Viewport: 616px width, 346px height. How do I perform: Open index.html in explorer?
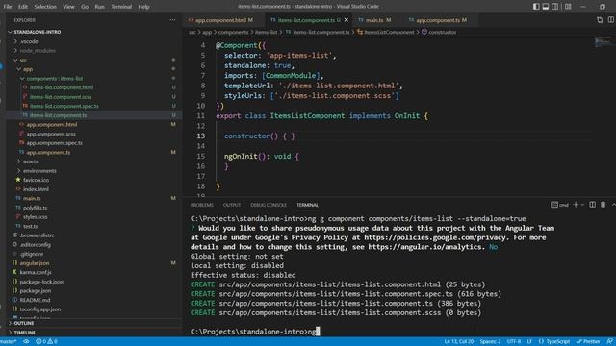pos(36,189)
